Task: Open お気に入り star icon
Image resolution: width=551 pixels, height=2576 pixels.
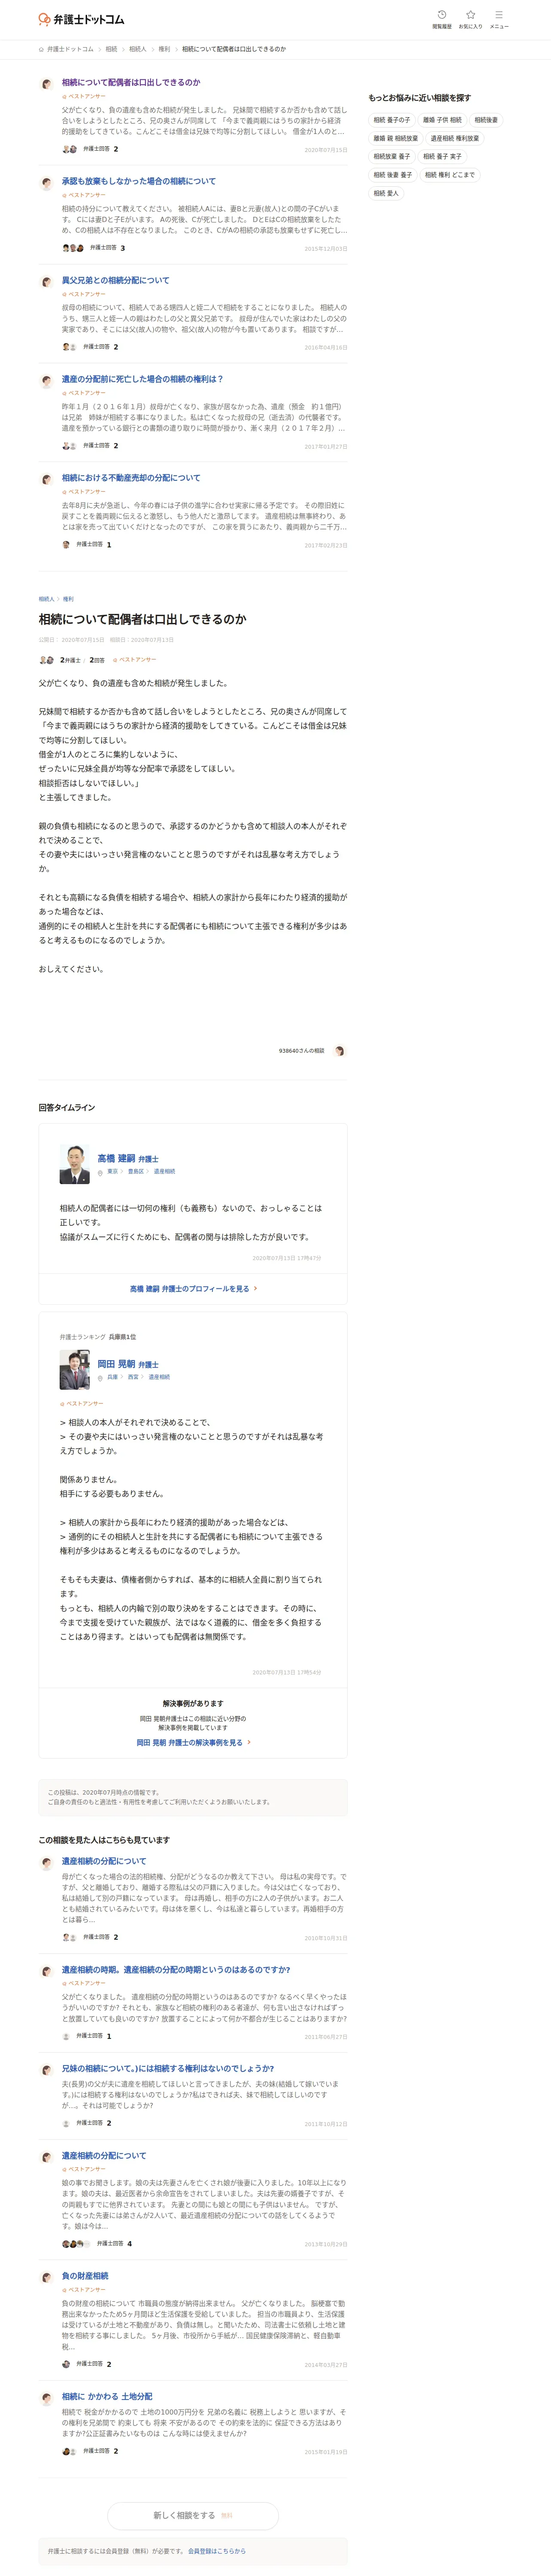Action: (x=470, y=19)
